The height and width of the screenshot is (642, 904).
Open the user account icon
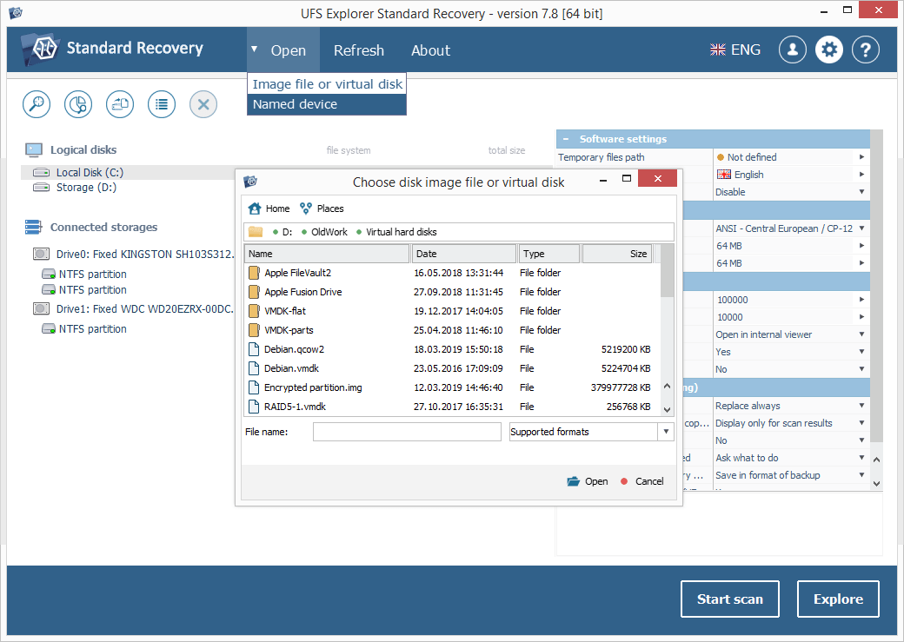(x=793, y=50)
